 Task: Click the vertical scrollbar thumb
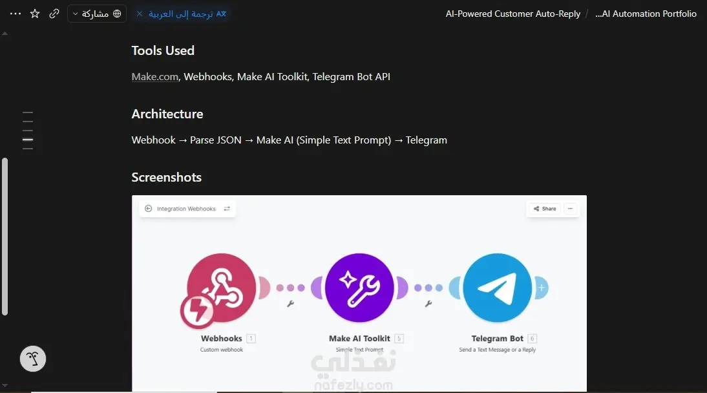coord(5,237)
